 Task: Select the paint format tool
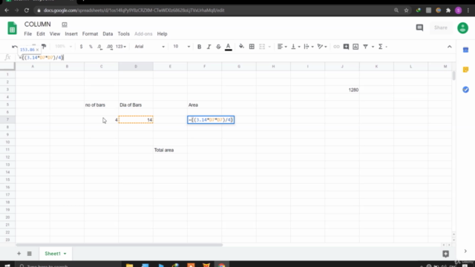(44, 47)
